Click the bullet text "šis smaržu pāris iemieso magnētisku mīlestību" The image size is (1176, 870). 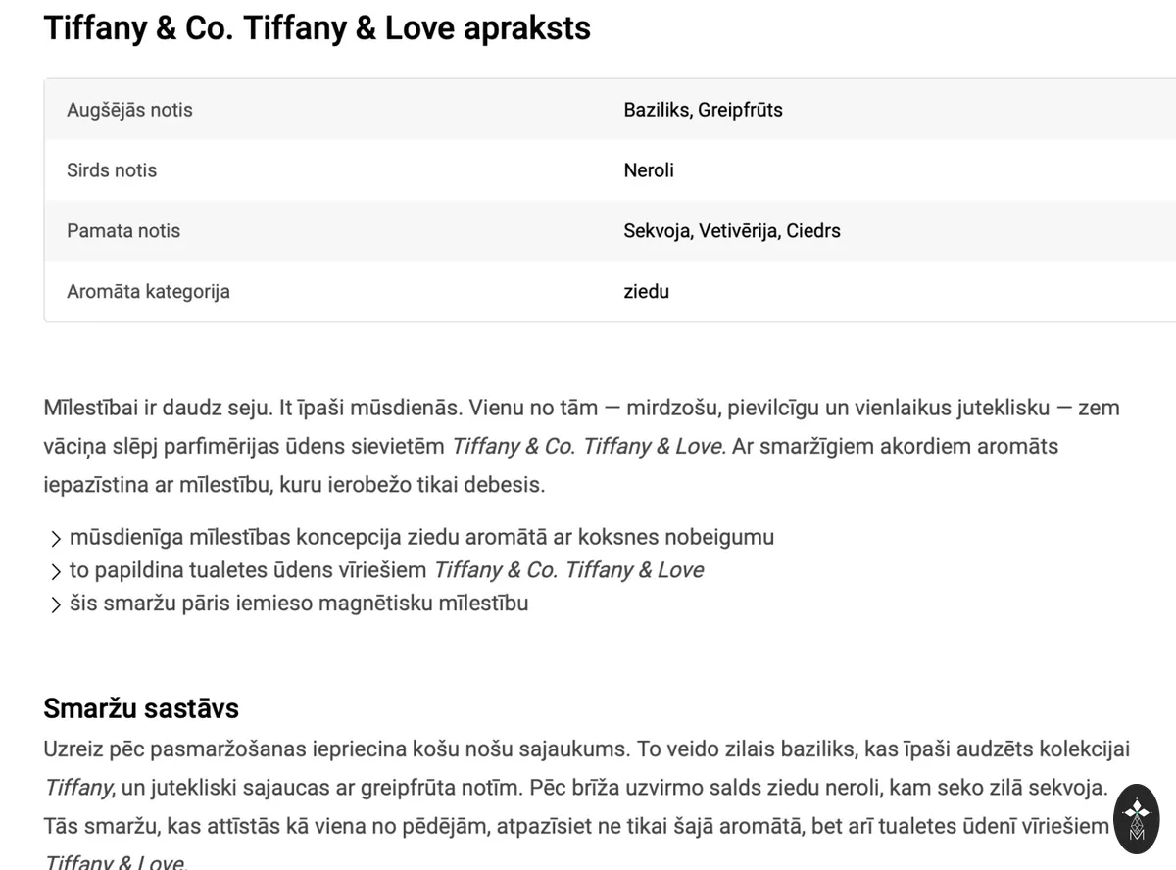(x=298, y=604)
